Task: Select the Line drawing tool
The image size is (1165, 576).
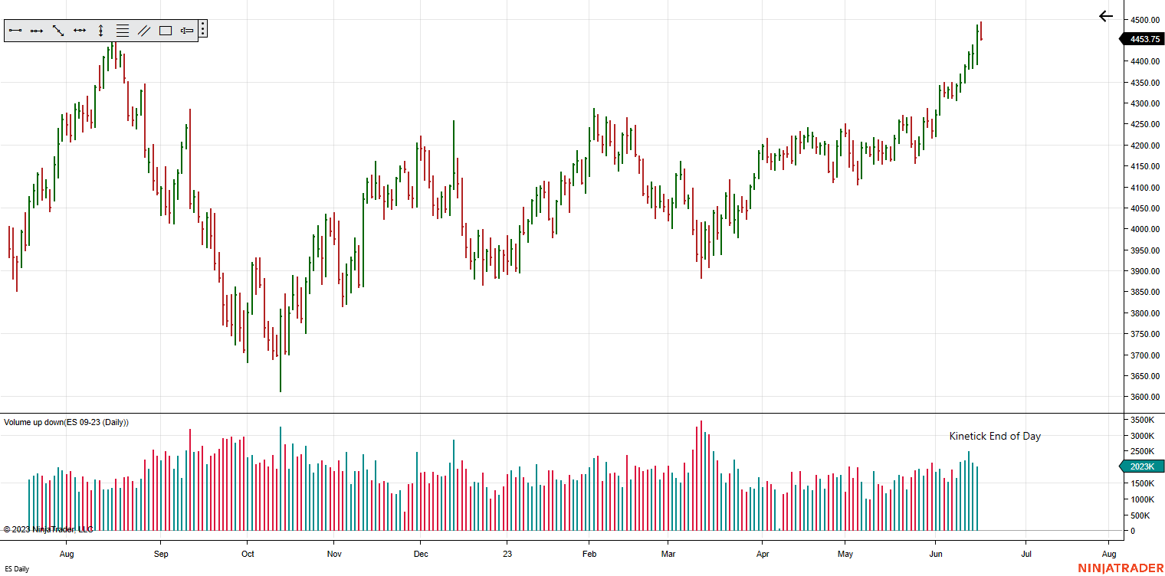Action: click(x=15, y=31)
